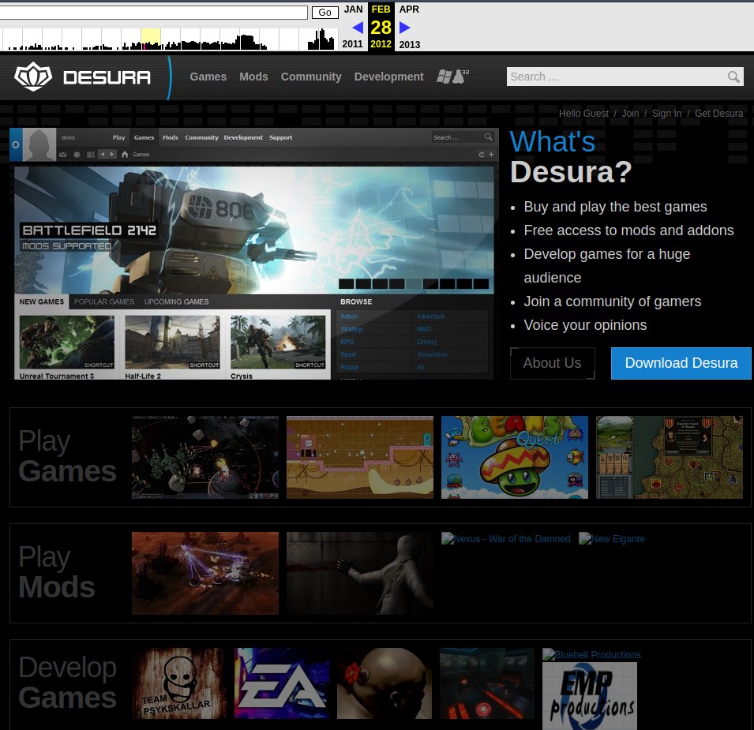Open Team Psykskallar developer thumbnail
The image size is (754, 730).
click(179, 683)
